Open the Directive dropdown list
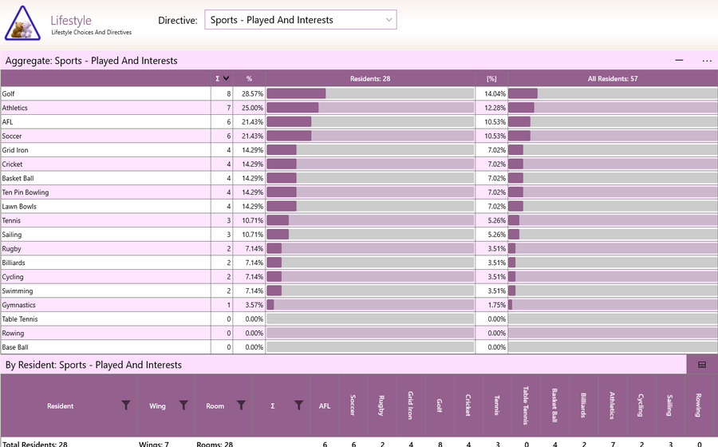The width and height of the screenshot is (718, 447). (x=301, y=20)
